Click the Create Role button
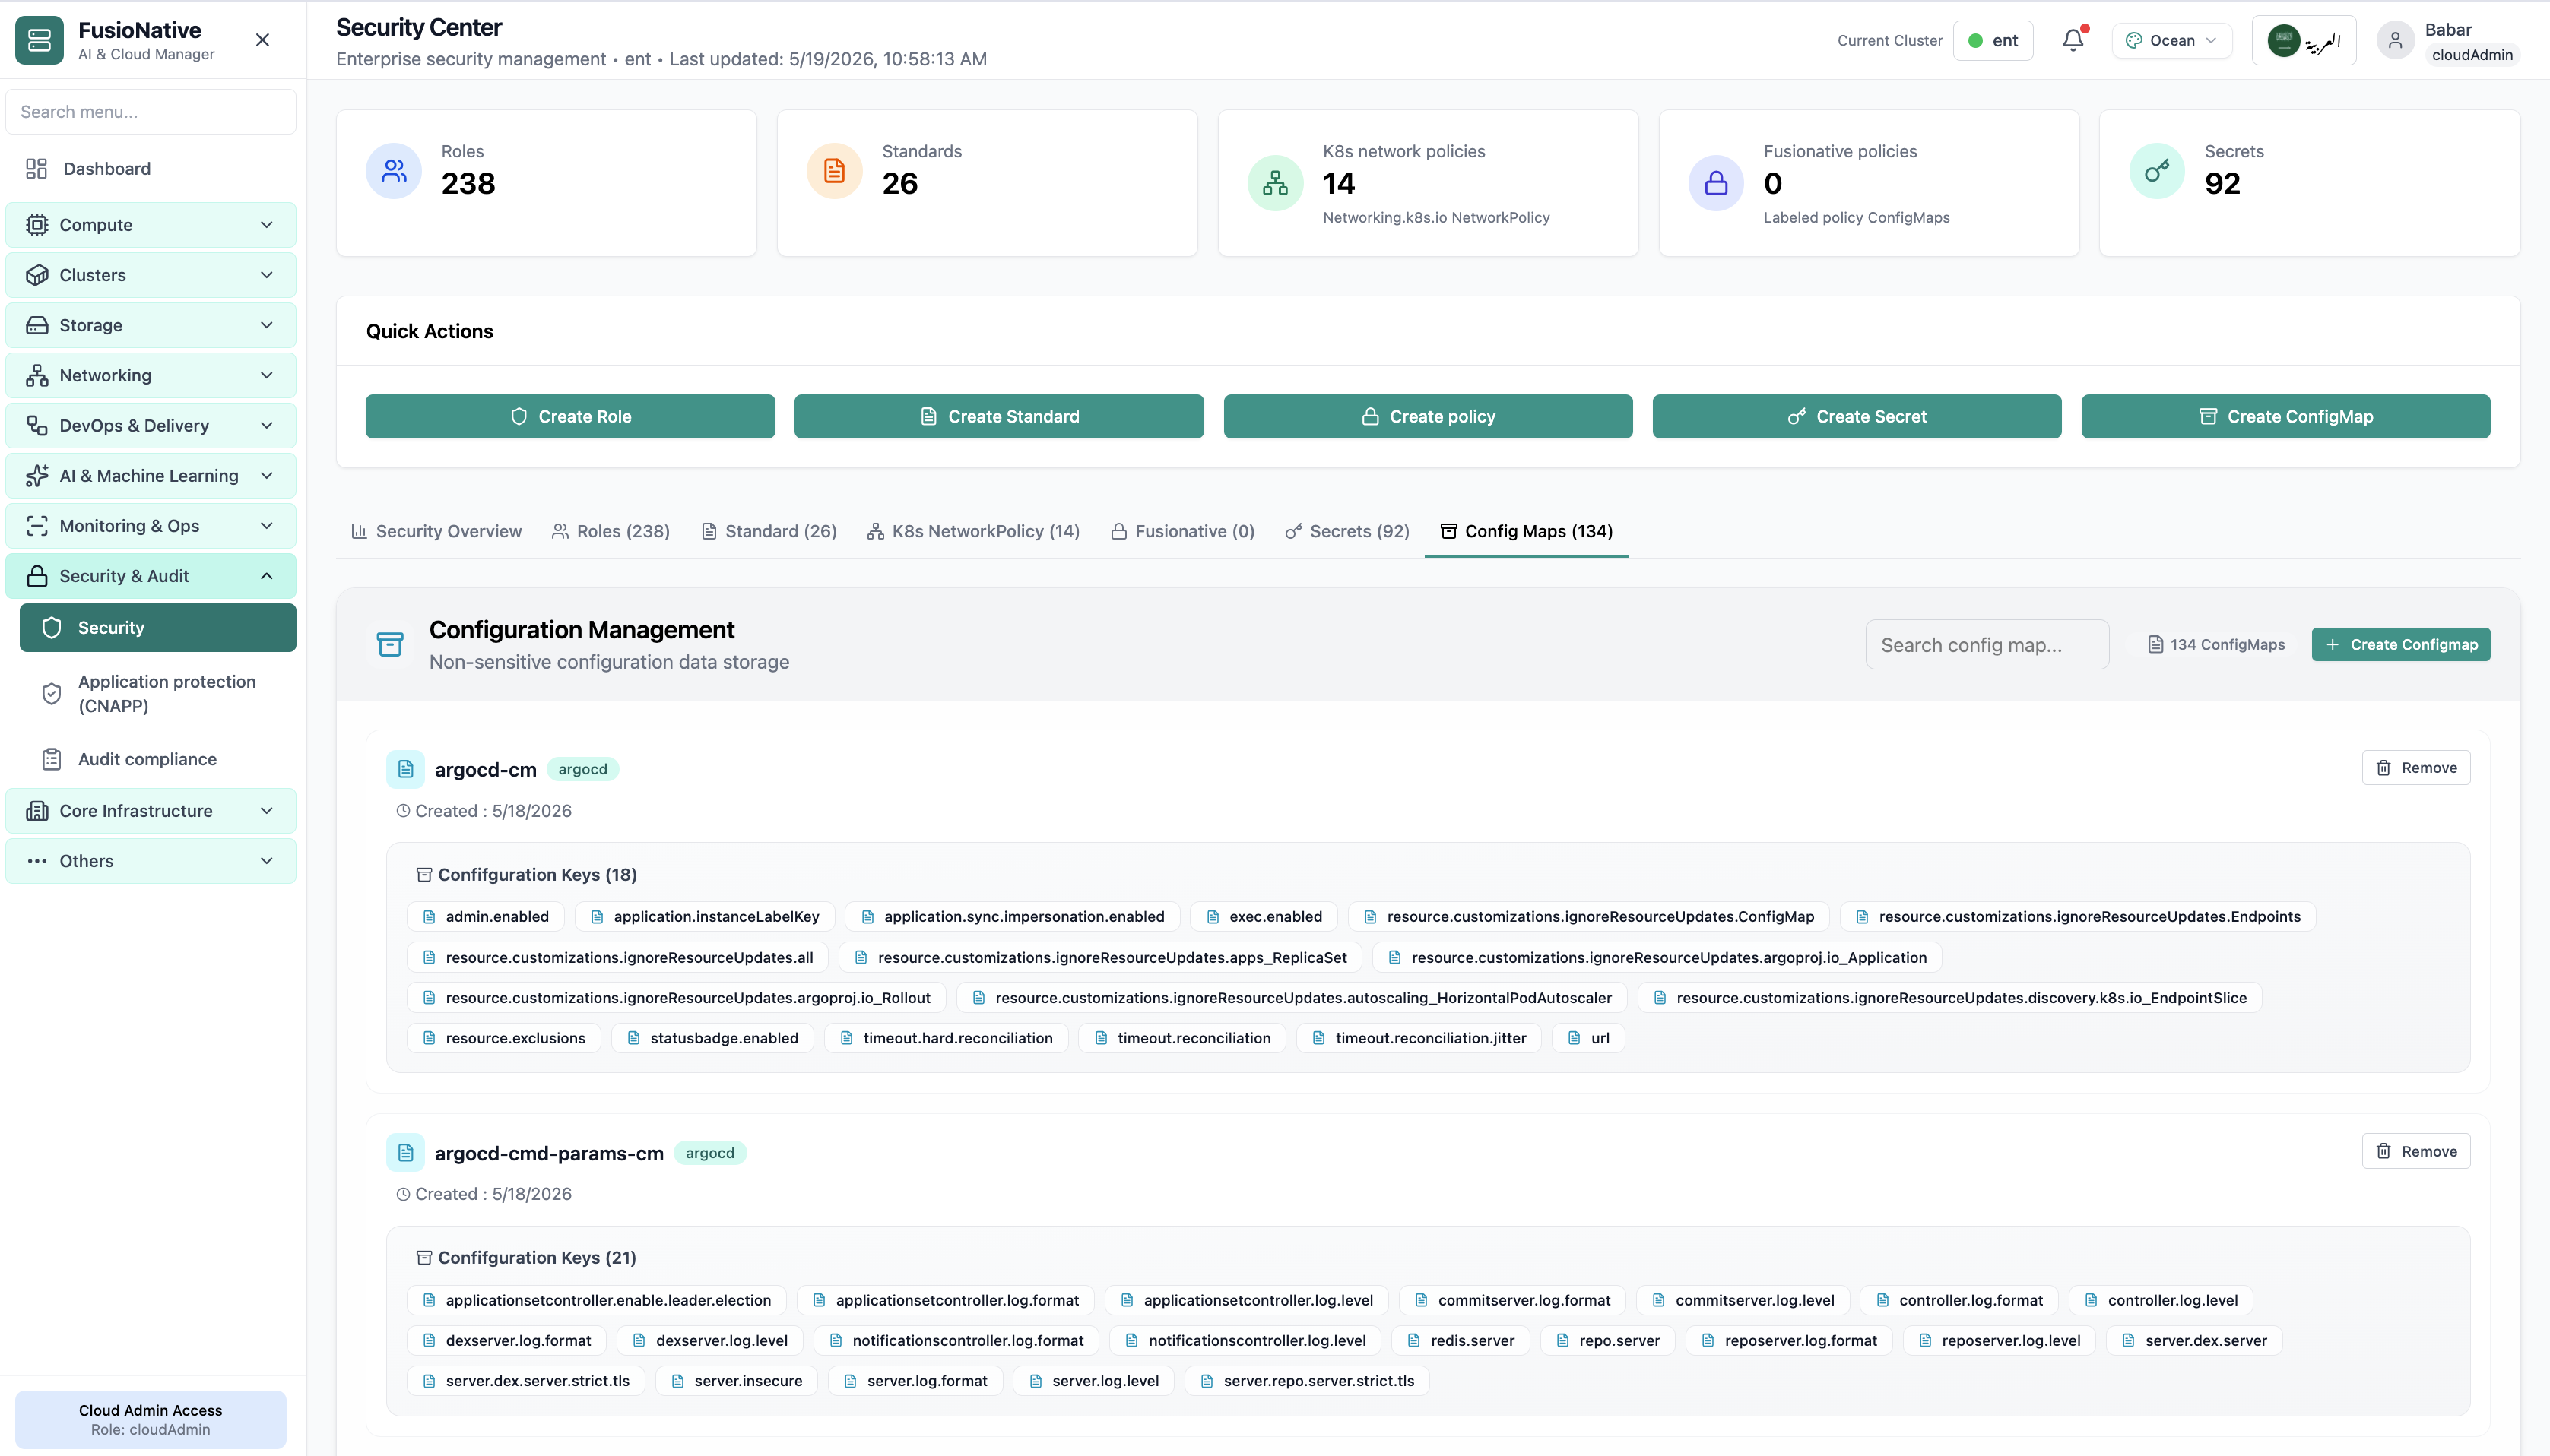Image resolution: width=2550 pixels, height=1456 pixels. coord(570,416)
